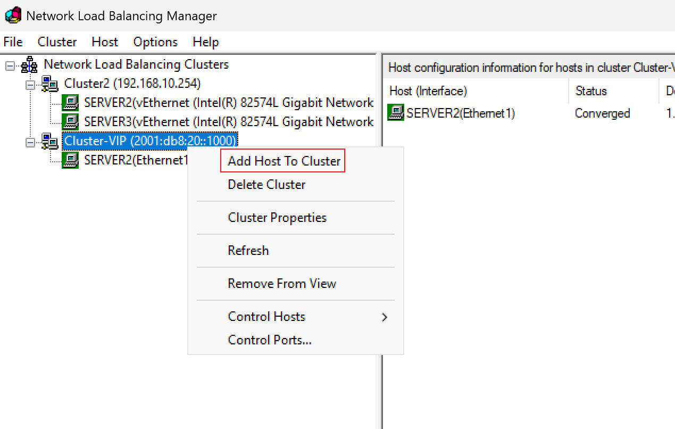Screen dimensions: 675x429
Task: Choose Add Host To Cluster
Action: point(284,161)
